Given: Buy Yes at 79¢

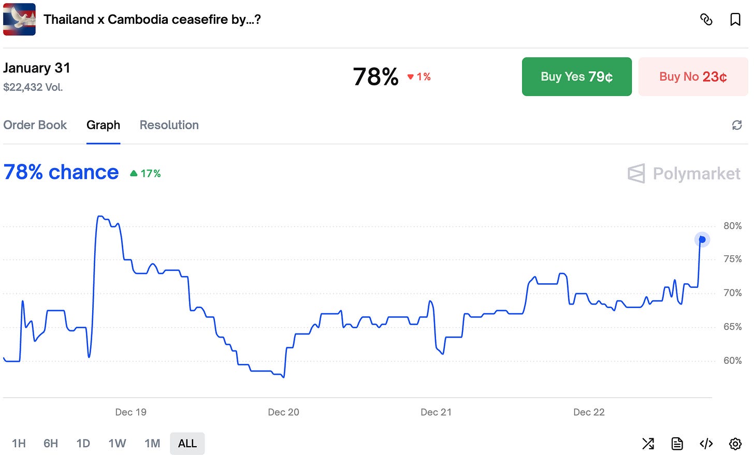Looking at the screenshot, I should click(x=576, y=77).
